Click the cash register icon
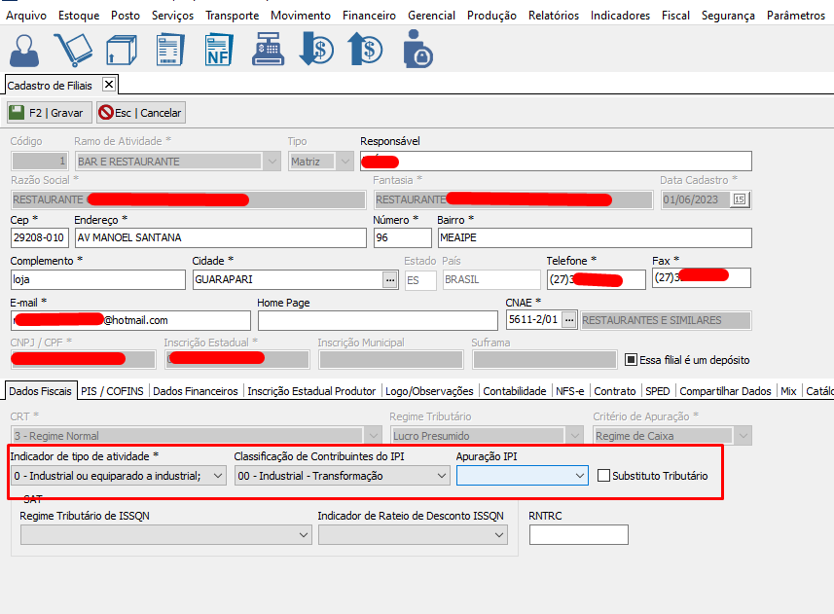The height and width of the screenshot is (614, 834). (x=268, y=50)
